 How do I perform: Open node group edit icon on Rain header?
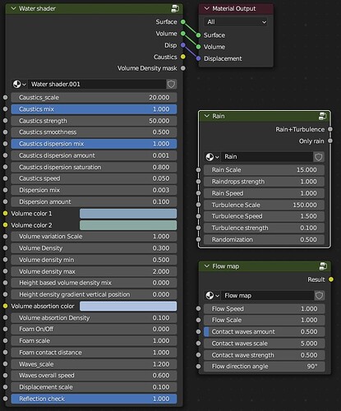[x=322, y=116]
